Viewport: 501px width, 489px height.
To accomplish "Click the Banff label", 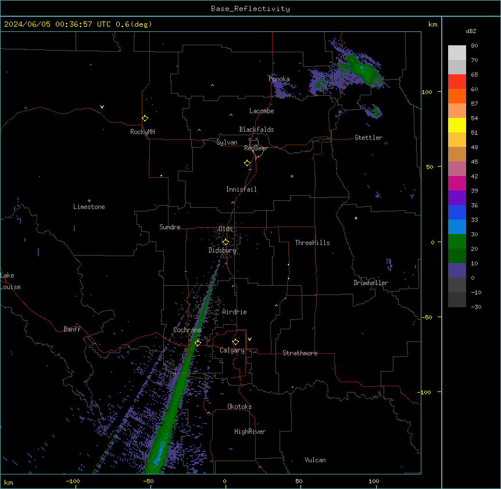I will pyautogui.click(x=72, y=329).
